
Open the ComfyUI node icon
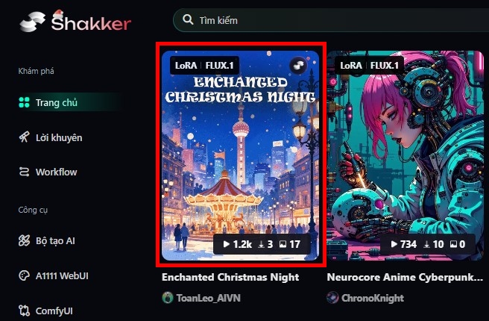(x=24, y=311)
